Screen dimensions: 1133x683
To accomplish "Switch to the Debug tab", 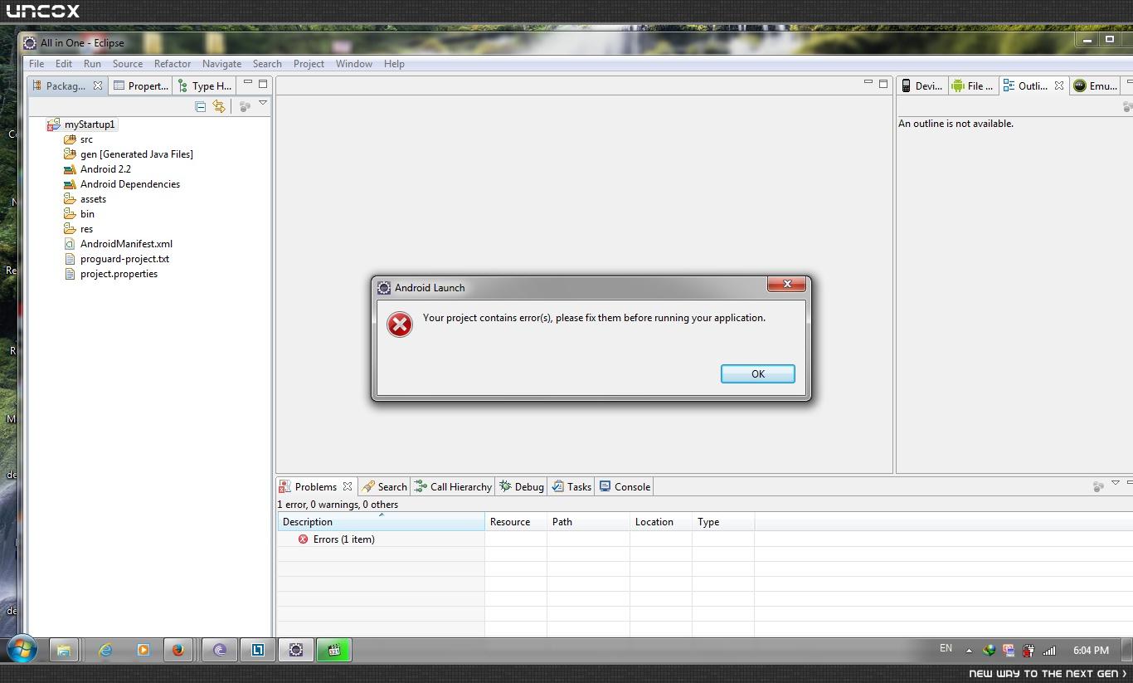I will click(521, 486).
